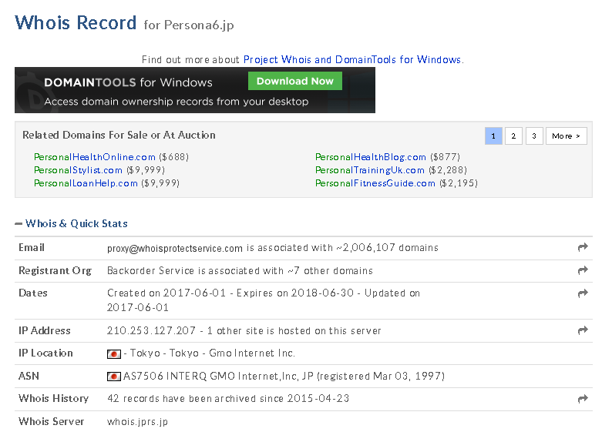Open the PersonalLoanHelp.com link
This screenshot has height=442, width=602.
click(x=86, y=183)
